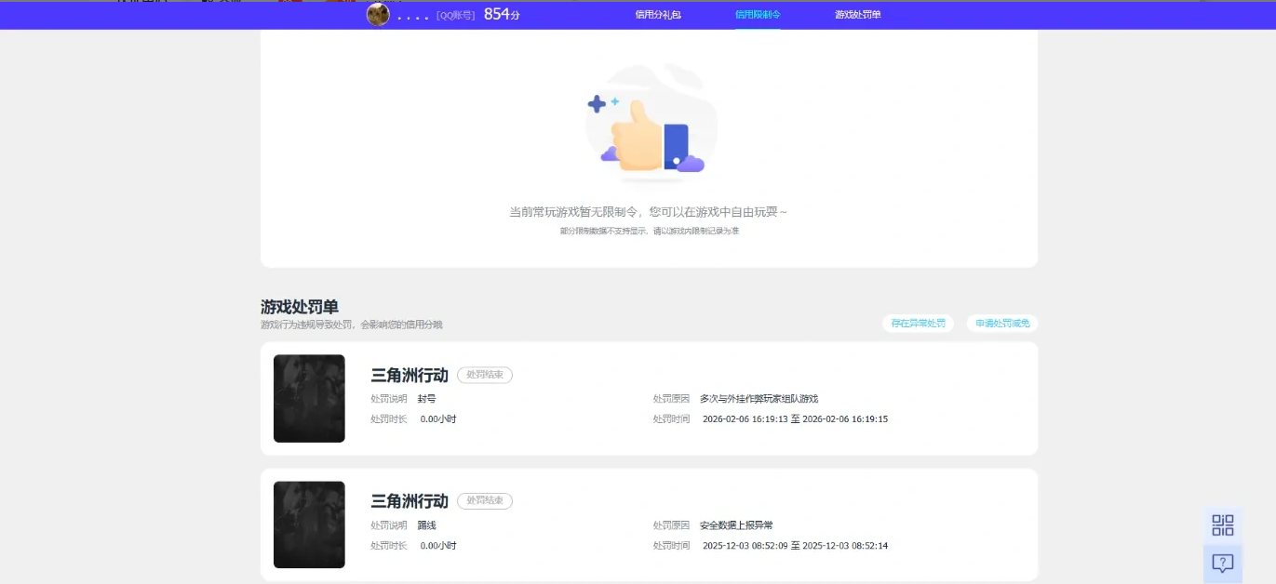Image resolution: width=1276 pixels, height=584 pixels.
Task: Click the time range starting 2026-02-06 16:19:13
Action: [x=795, y=419]
